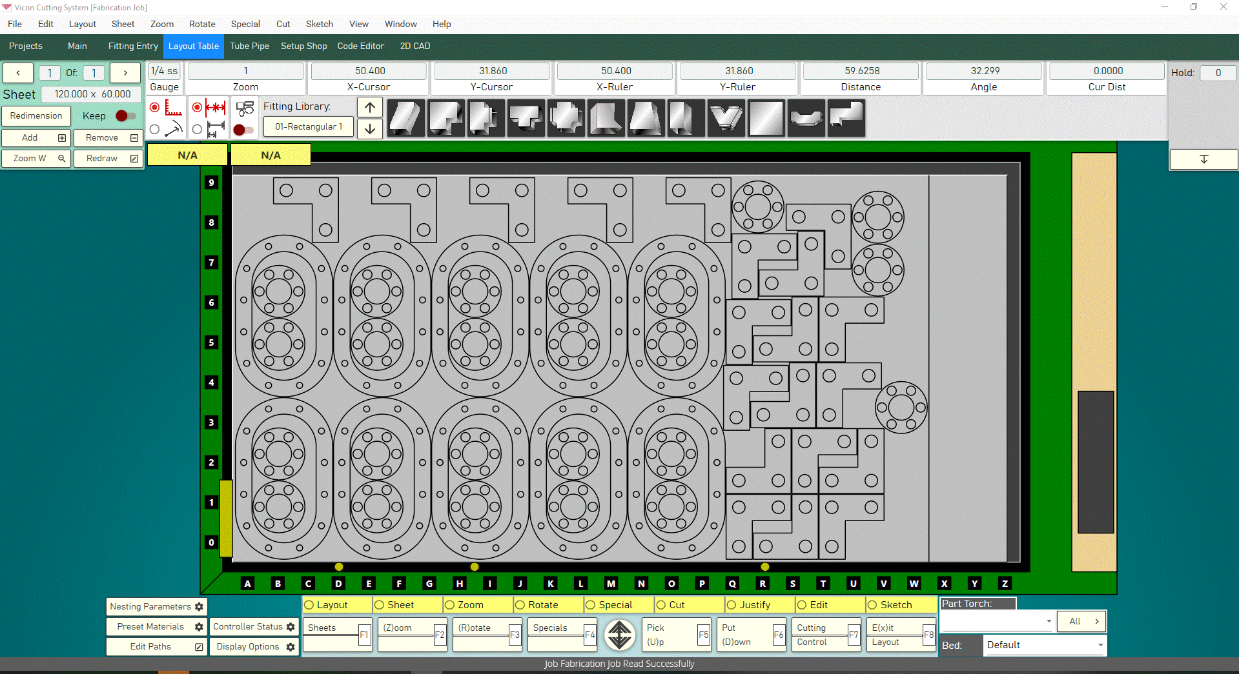Image resolution: width=1239 pixels, height=674 pixels.
Task: Select the cross fitting icon
Action: pyautogui.click(x=566, y=118)
